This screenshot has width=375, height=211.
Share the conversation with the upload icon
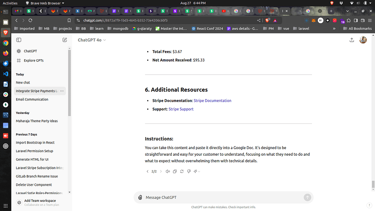pyautogui.click(x=352, y=40)
